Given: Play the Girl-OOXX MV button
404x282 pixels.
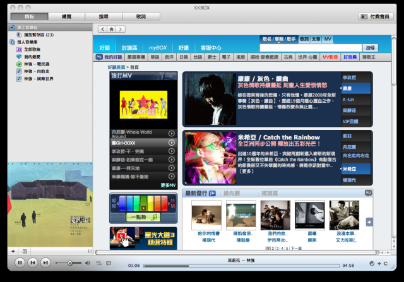Looking at the screenshot, I should coord(171,143).
